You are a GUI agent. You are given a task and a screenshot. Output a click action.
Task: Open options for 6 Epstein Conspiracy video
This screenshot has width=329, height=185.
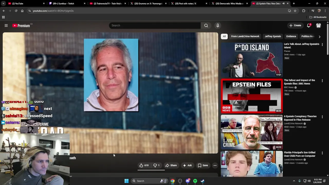click(322, 117)
